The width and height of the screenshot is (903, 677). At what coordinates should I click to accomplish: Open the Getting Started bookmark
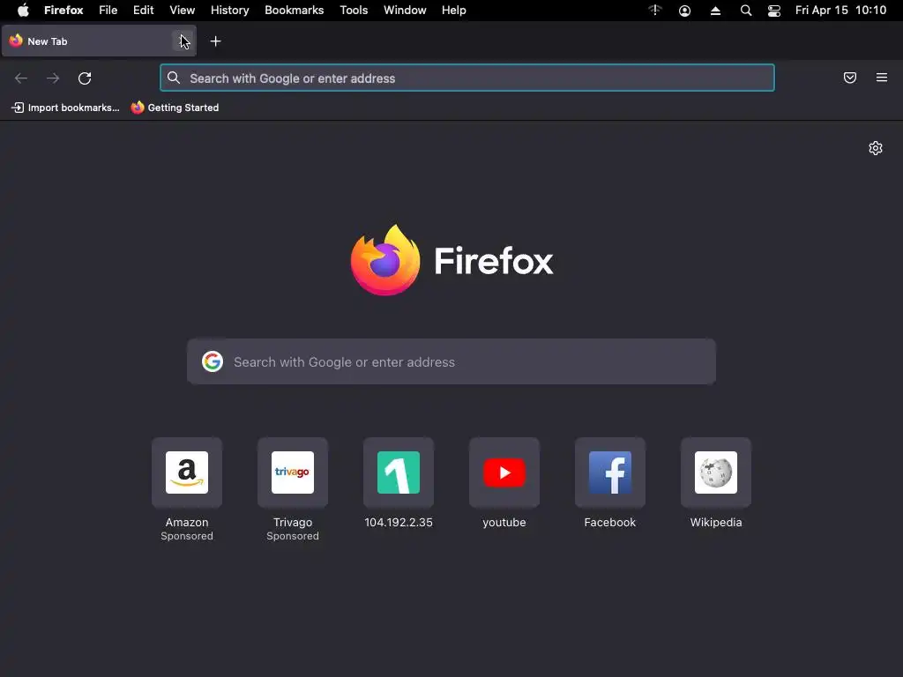click(x=175, y=108)
